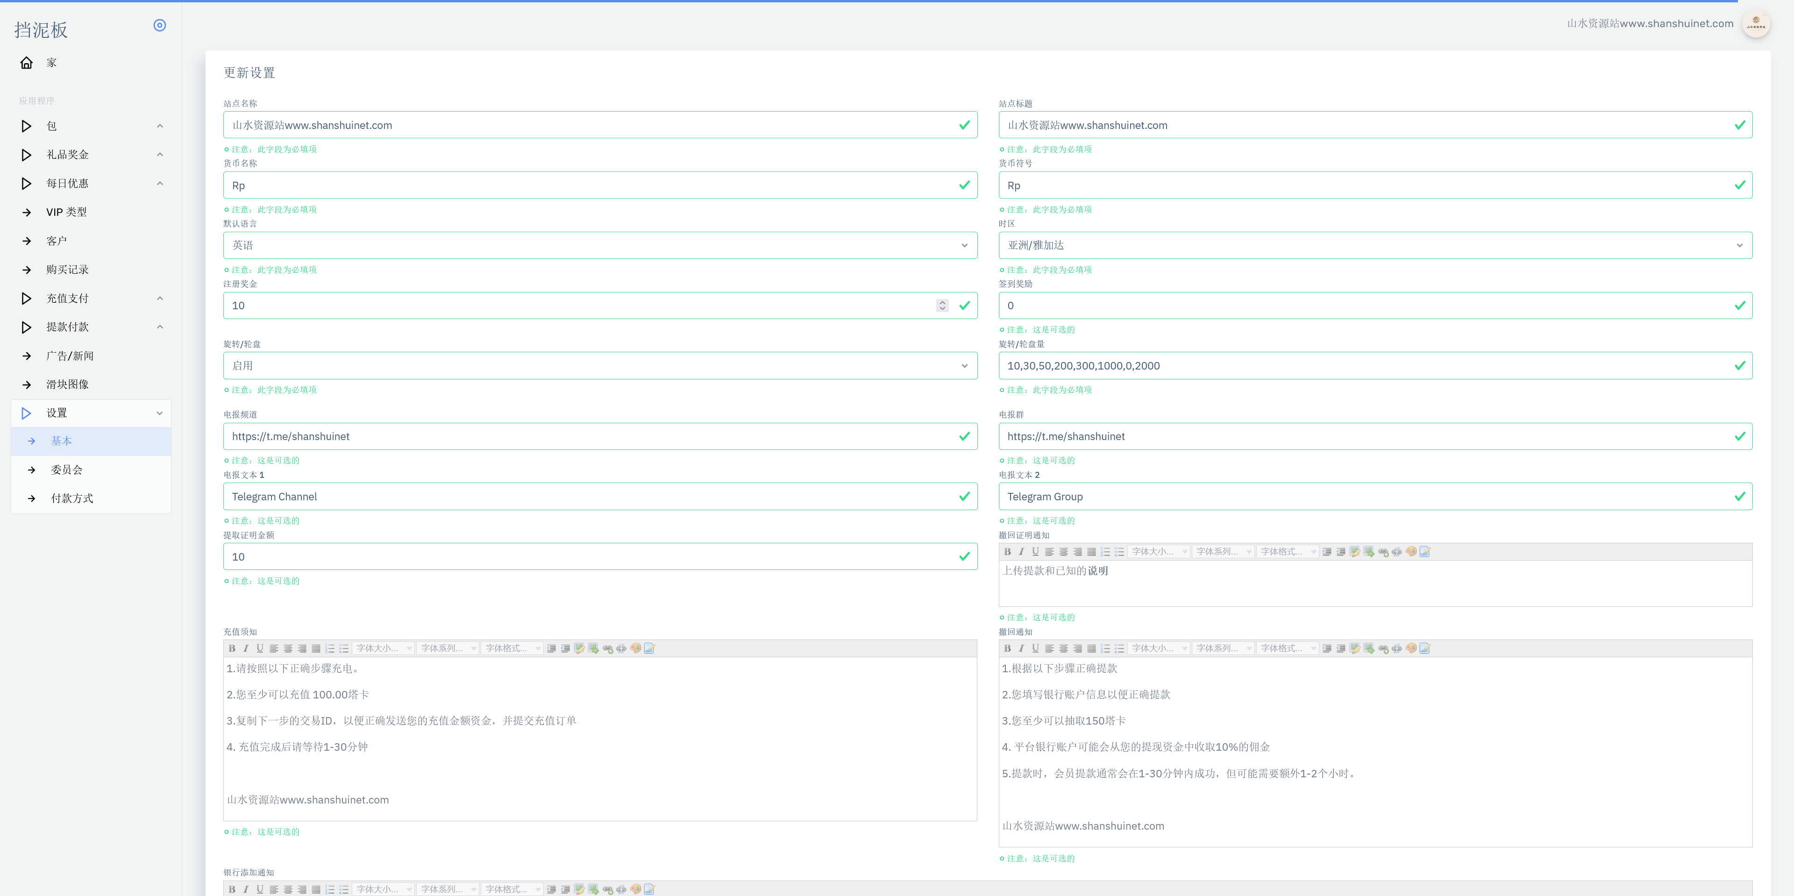
Task: Click the home icon beside 家
Action: tap(27, 63)
